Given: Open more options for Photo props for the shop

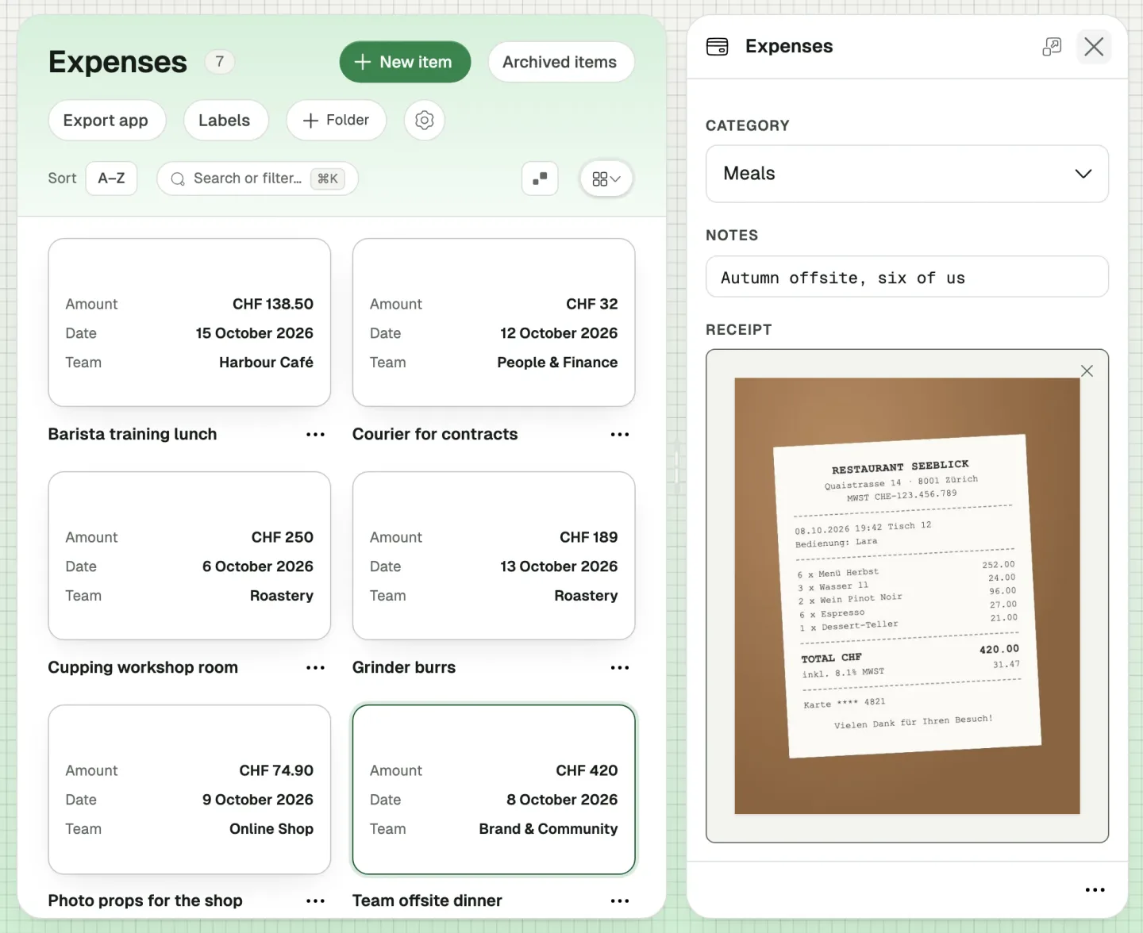Looking at the screenshot, I should click(315, 901).
